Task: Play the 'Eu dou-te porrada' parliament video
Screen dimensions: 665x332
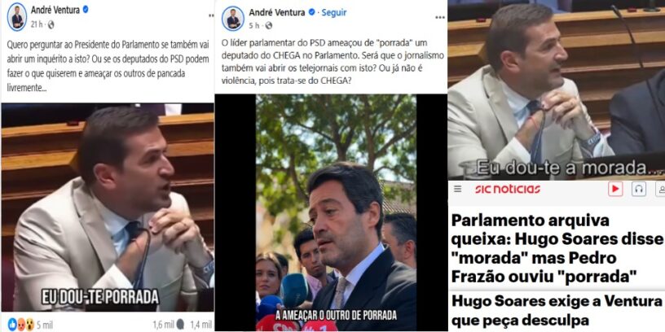Action: point(108,207)
